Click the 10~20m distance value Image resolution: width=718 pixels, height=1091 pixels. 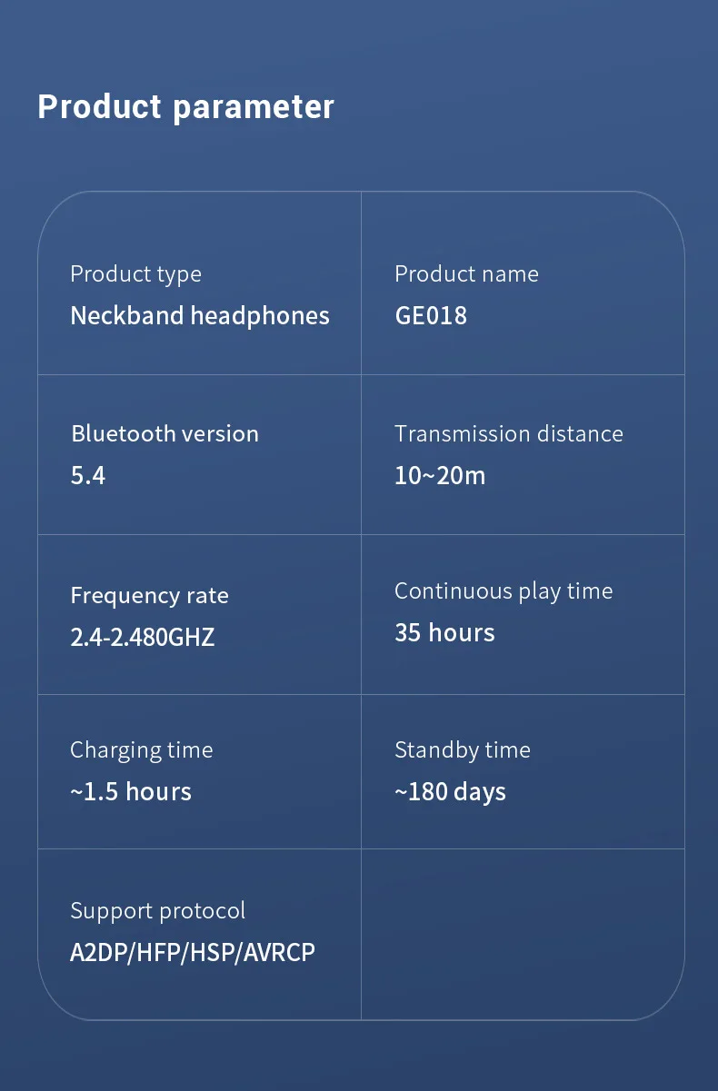[x=440, y=475]
